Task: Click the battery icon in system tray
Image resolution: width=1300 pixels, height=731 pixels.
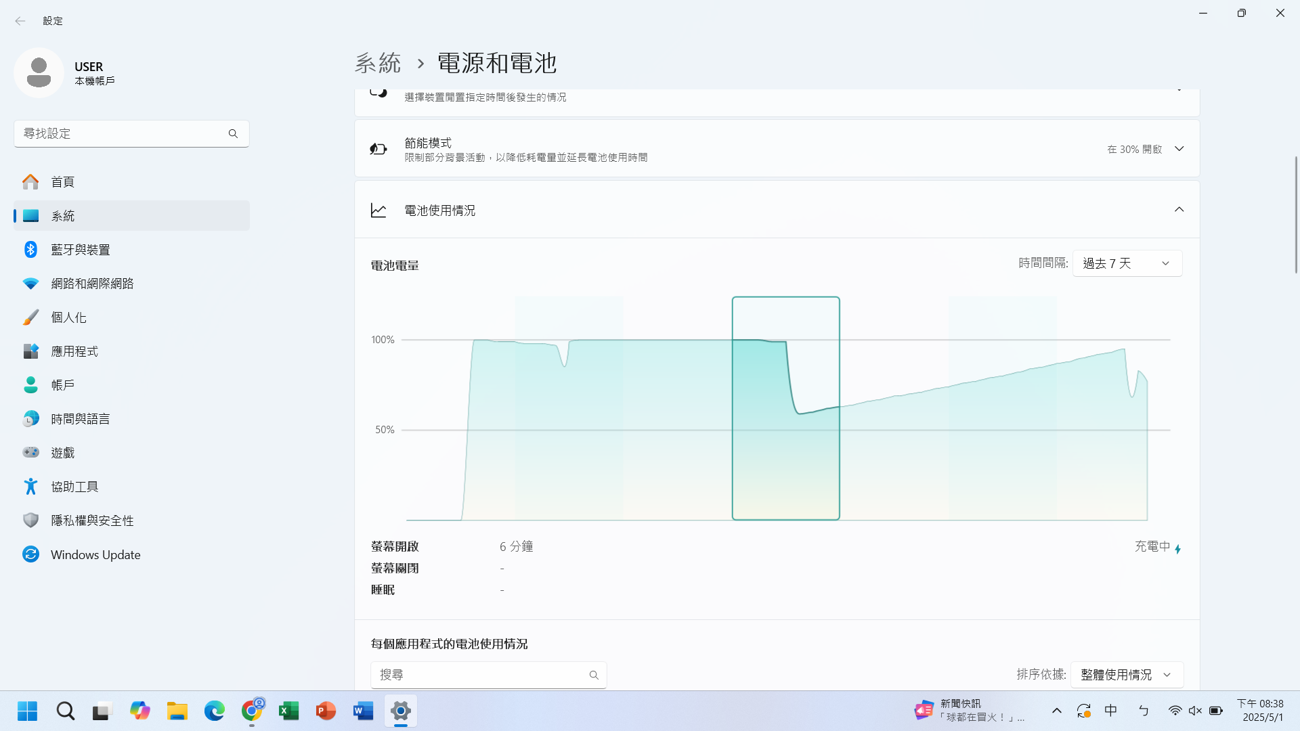Action: [1216, 711]
